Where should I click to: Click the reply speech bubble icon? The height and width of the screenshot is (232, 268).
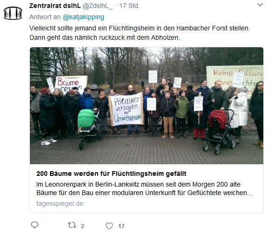[x=35, y=225]
